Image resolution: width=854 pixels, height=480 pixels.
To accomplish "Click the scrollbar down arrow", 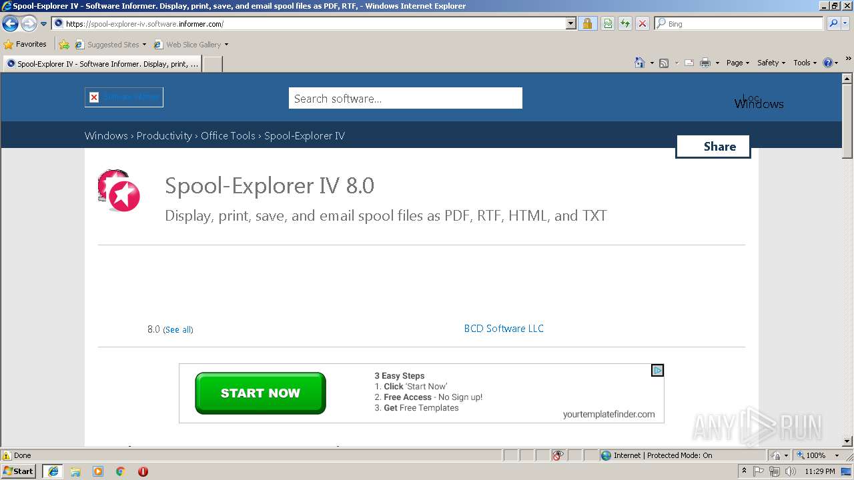I will point(847,441).
